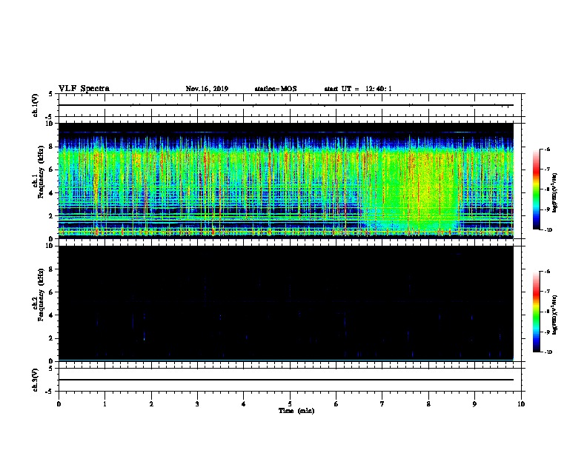Click the 6 kHz tick label on ch.1
The height and width of the screenshot is (453, 587).
pos(51,170)
